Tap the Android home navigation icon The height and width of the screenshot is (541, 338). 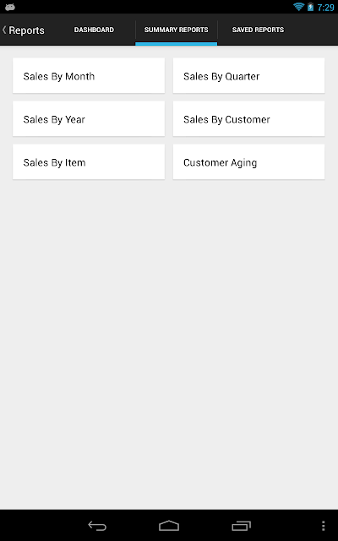point(169,526)
